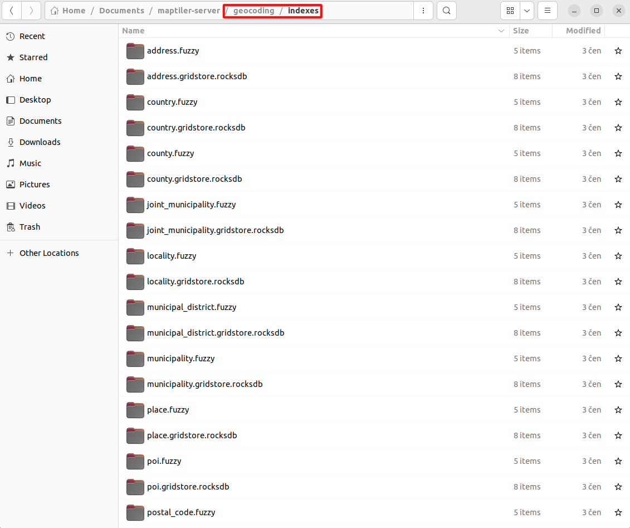Star the county.fuzzy folder
This screenshot has width=630, height=528.
tap(618, 153)
